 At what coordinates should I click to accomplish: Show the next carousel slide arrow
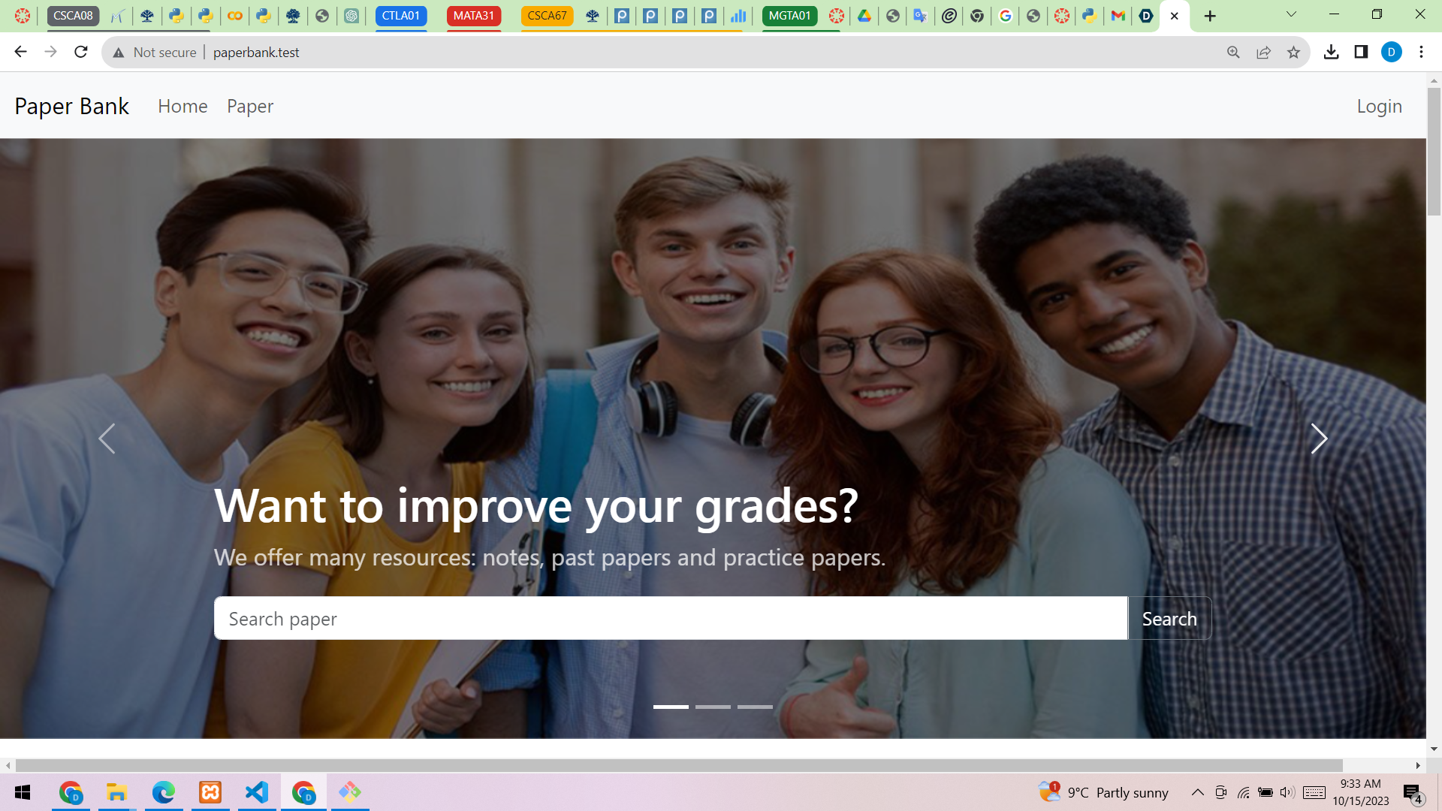click(1319, 439)
